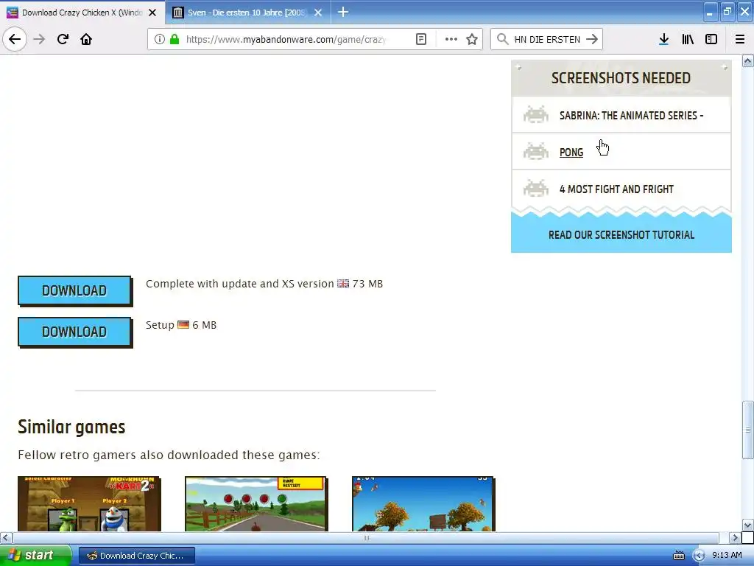This screenshot has width=754, height=566.
Task: Click the invader icon beside Sabrina
Action: click(536, 114)
